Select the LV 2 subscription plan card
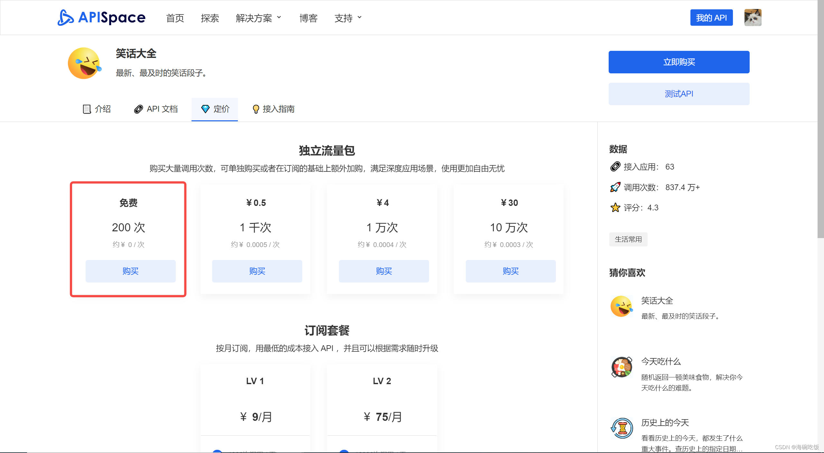 382,408
